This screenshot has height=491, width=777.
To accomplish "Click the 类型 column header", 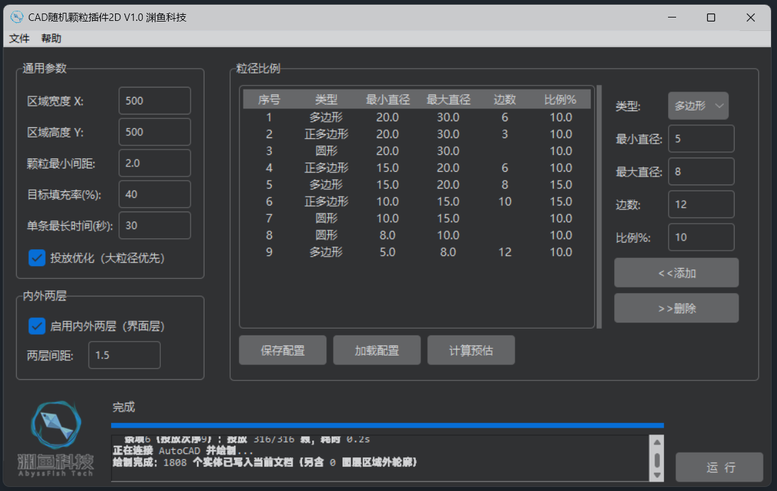I will [x=326, y=100].
